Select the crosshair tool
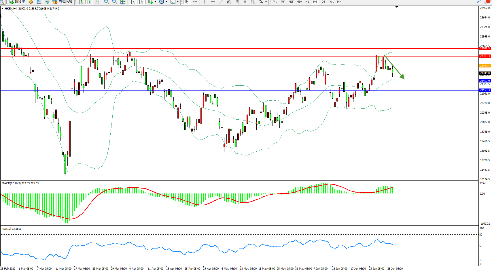This screenshot has width=492, height=271. pos(195,2)
